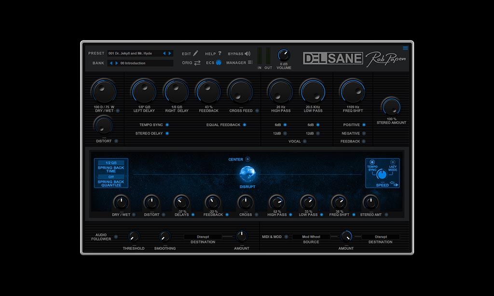The width and height of the screenshot is (494, 296).
Task: Toggle the Disrupt Freq Shift LED
Action: pos(354,215)
